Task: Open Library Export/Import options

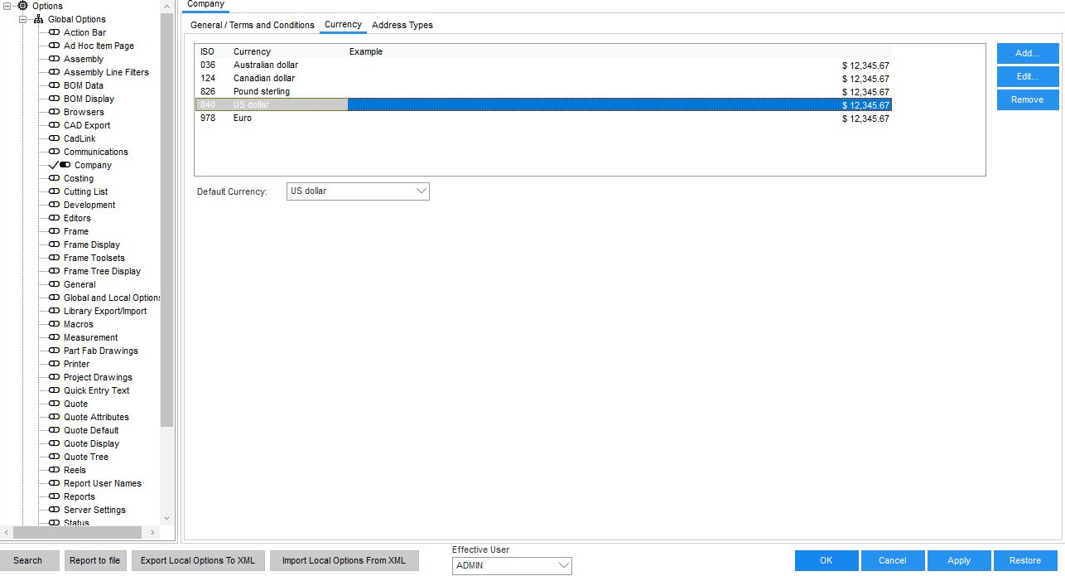Action: click(x=105, y=311)
